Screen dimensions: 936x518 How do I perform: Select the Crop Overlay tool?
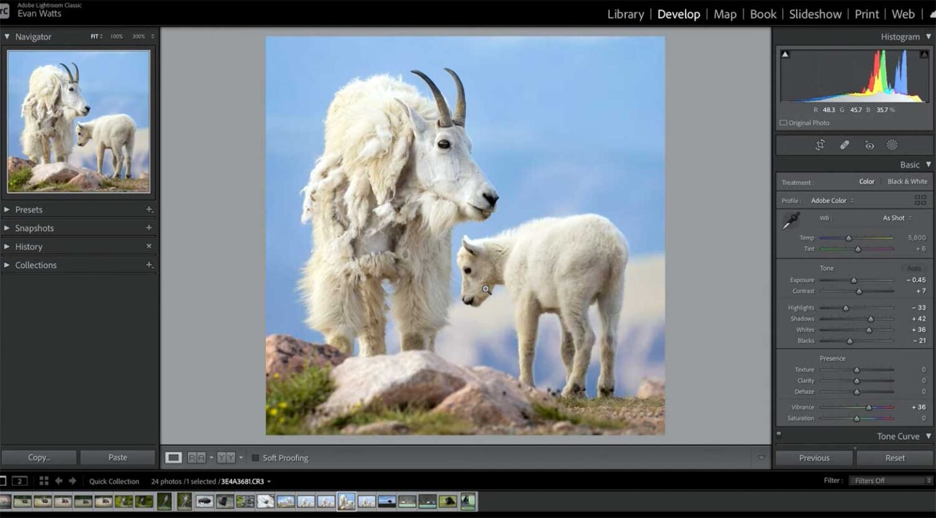pyautogui.click(x=820, y=145)
